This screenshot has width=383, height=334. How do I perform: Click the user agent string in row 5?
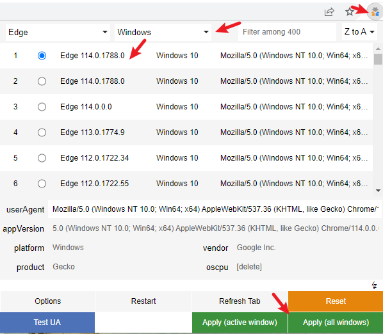(x=294, y=158)
